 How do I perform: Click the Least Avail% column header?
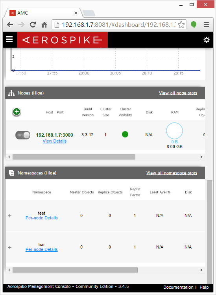[160, 192]
